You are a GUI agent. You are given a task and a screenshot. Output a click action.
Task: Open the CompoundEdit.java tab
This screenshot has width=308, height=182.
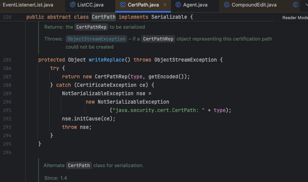[254, 5]
